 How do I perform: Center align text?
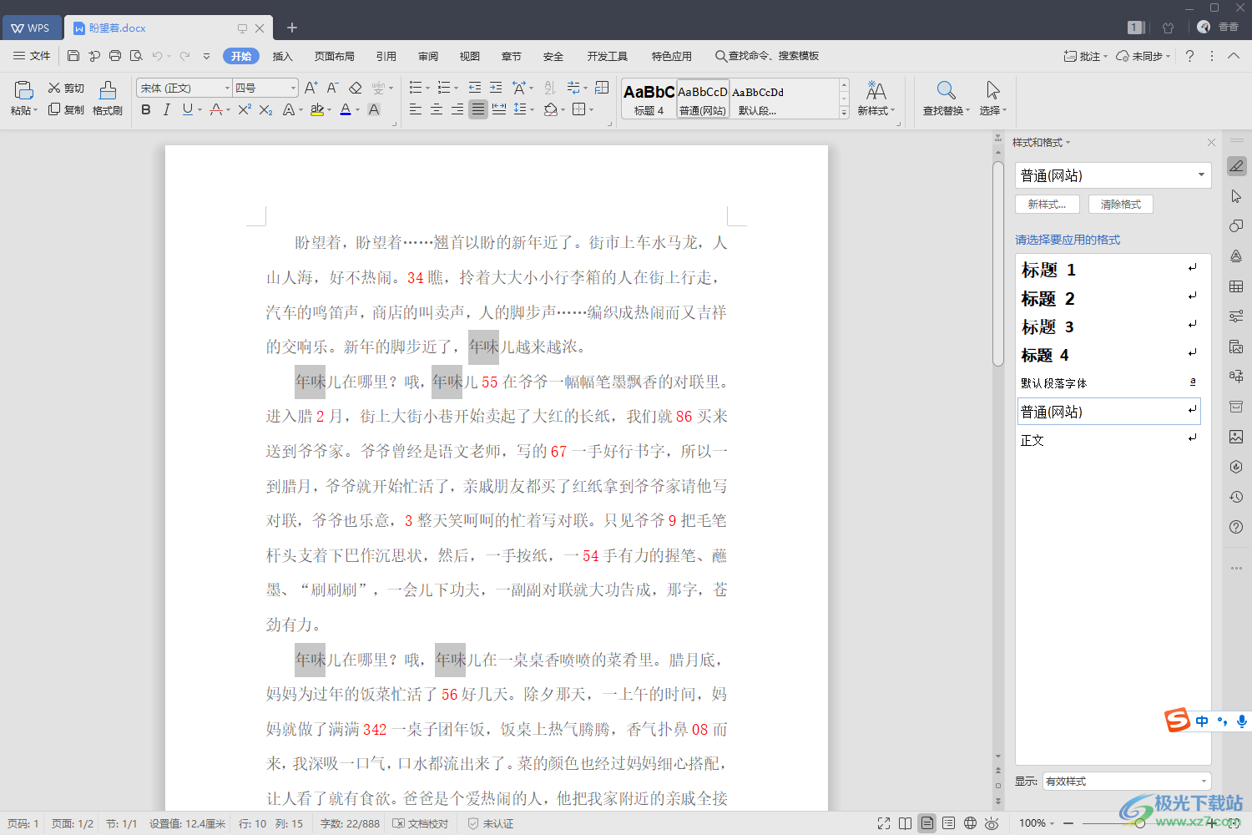click(x=437, y=109)
